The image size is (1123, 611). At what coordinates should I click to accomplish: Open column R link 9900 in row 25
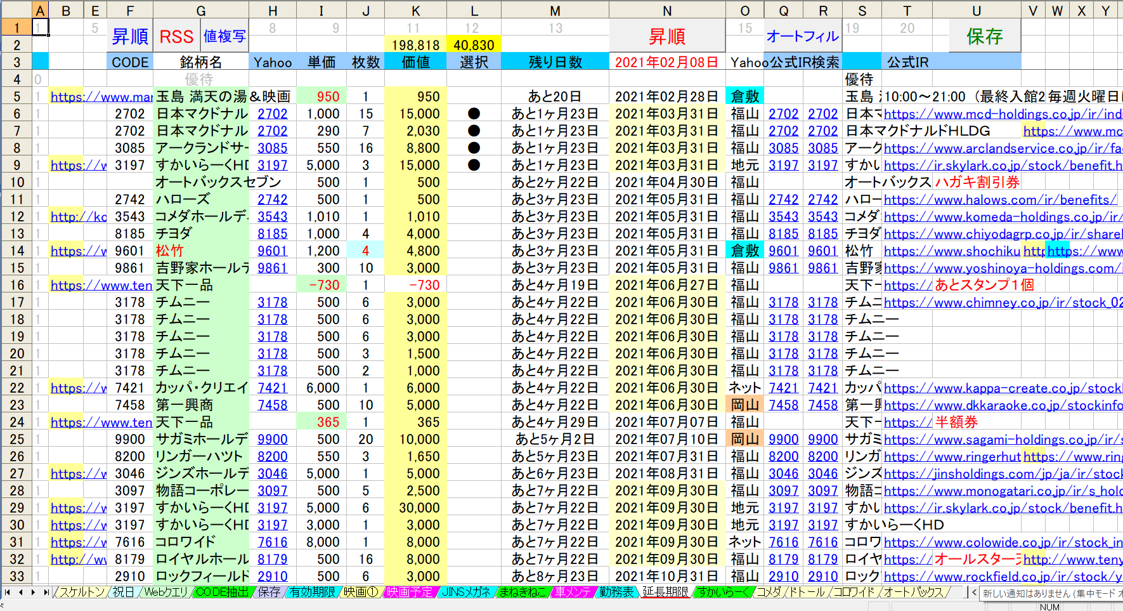pyautogui.click(x=823, y=439)
